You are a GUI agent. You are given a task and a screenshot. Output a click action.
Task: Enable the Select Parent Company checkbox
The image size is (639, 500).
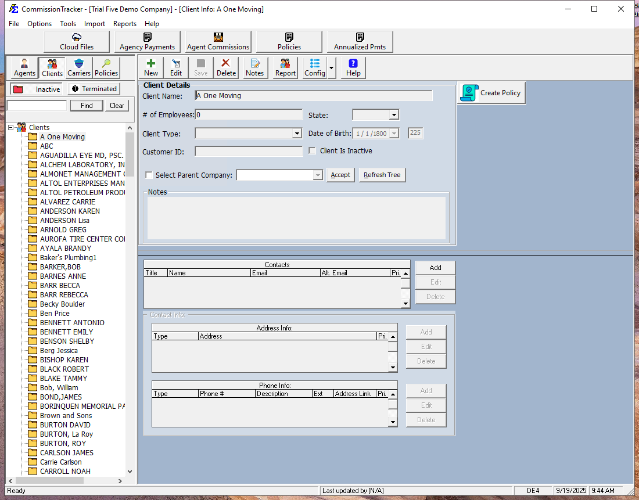[x=149, y=175]
